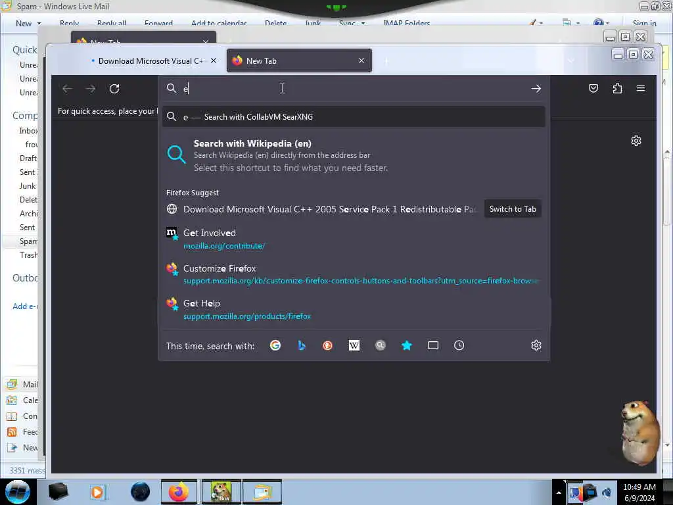Click Switch to Tab button
Viewport: 673px width, 505px height.
click(513, 208)
